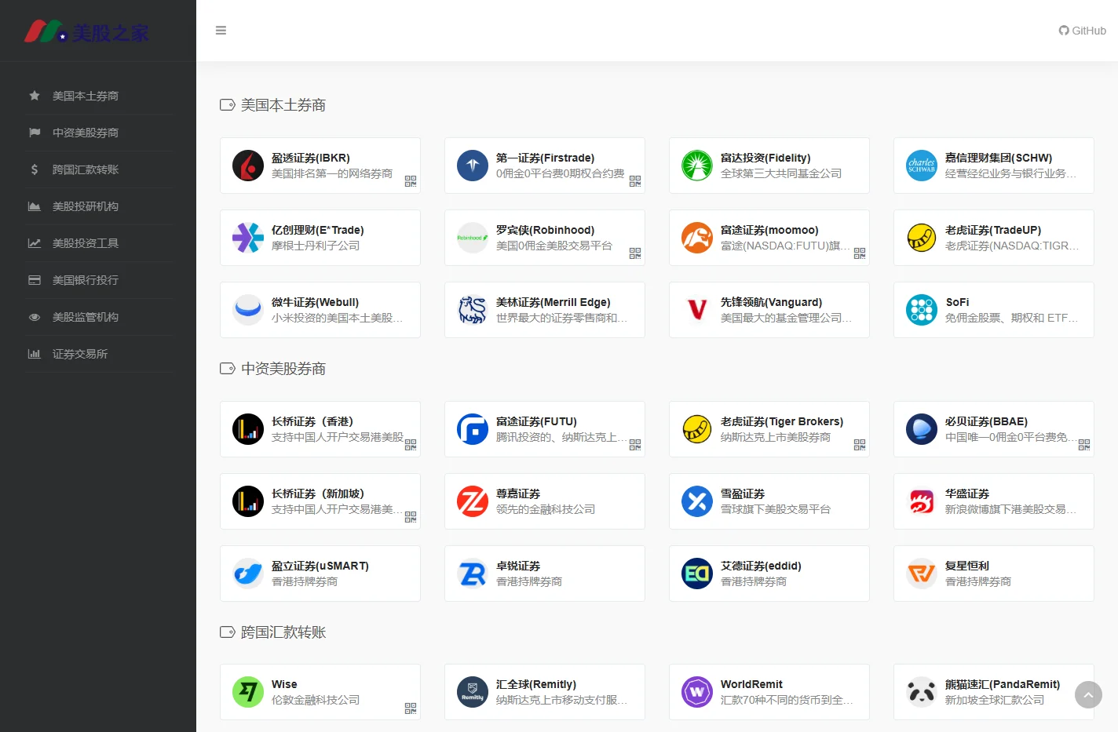Screen dimensions: 1118x732
Task: Click the 雪盈证券 logo icon
Action: (697, 501)
